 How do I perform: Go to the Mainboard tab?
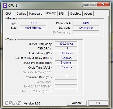pyautogui.click(x=36, y=14)
